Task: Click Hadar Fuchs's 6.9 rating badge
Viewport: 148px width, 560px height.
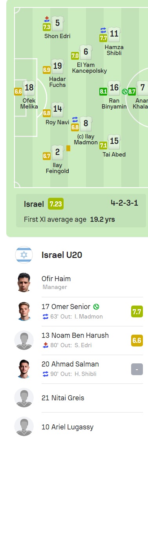Action: tap(47, 70)
